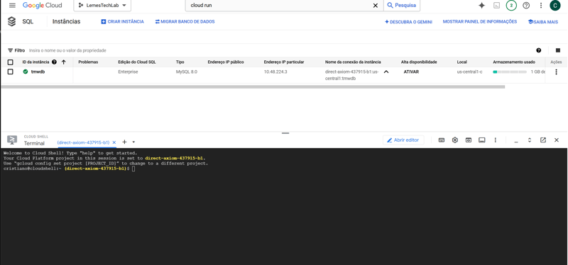
Task: Click the us-central1-c location cell
Action: pyautogui.click(x=469, y=72)
